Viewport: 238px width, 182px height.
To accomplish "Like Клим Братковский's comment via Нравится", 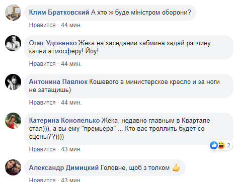I will coord(42,25).
